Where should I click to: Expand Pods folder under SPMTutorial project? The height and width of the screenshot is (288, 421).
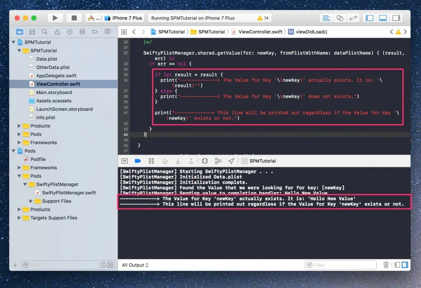tap(19, 134)
